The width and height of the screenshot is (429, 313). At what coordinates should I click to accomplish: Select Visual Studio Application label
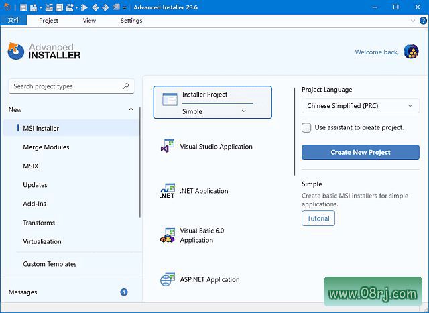coord(216,147)
